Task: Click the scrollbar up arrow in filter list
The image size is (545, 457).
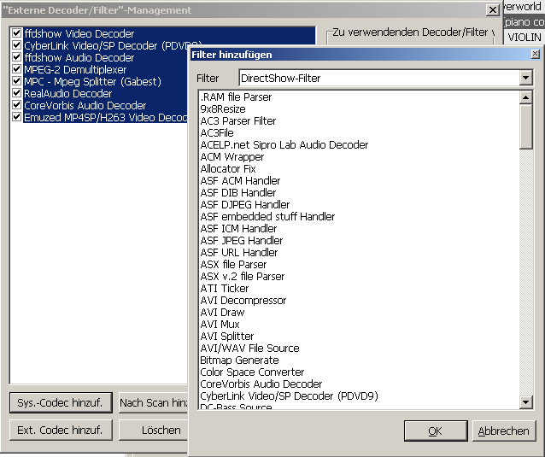Action: 526,97
